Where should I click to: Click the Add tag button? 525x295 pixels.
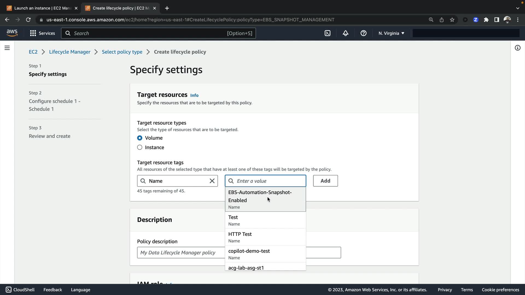click(325, 181)
